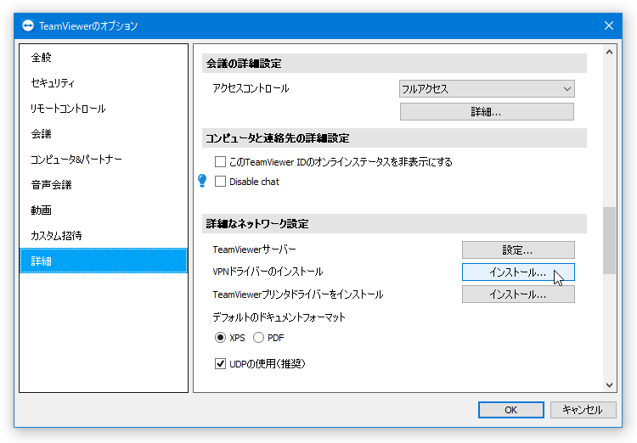Click the scrollbar up arrow

pyautogui.click(x=609, y=52)
